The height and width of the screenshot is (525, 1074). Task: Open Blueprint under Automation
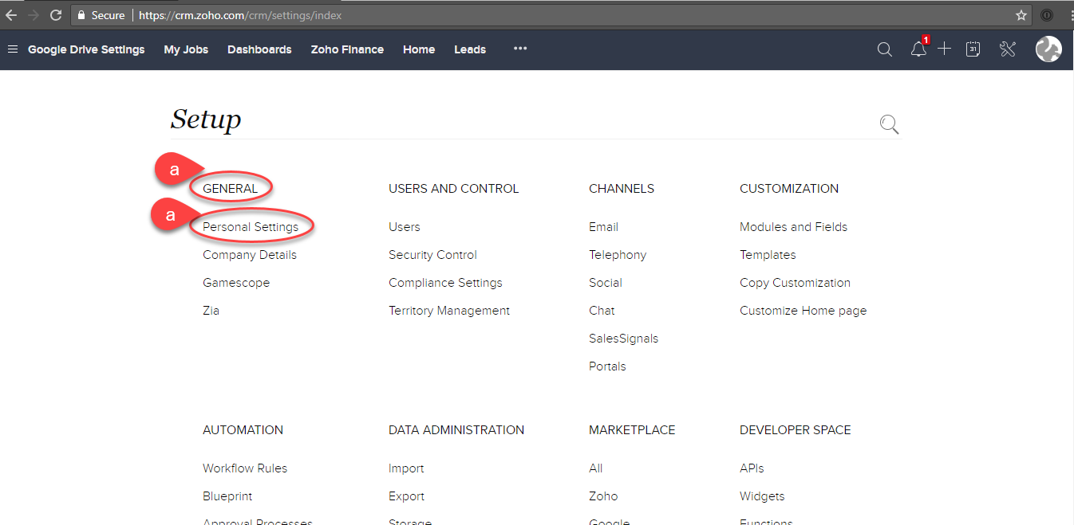pyautogui.click(x=227, y=496)
